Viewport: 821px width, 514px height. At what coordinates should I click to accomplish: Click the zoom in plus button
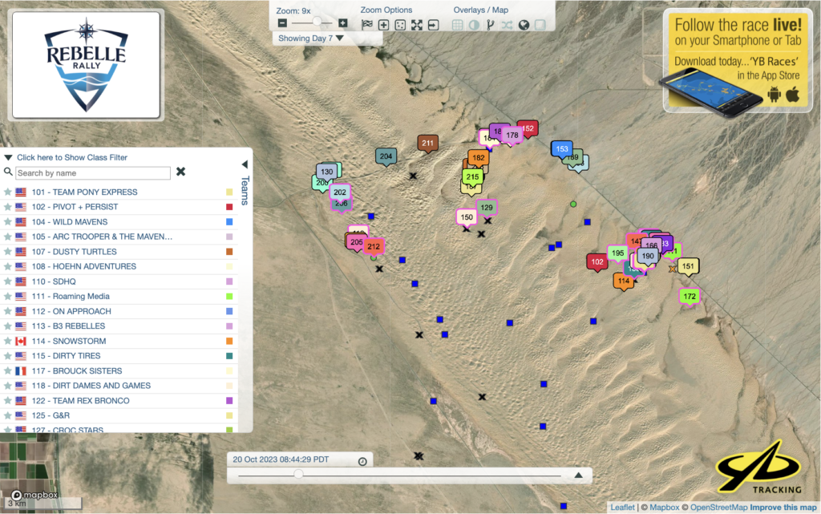tap(343, 24)
